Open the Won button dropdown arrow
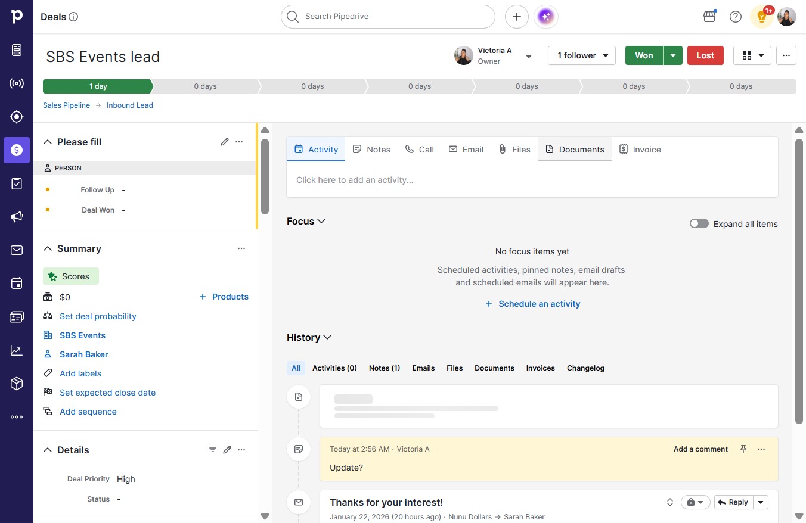The width and height of the screenshot is (806, 523). pyautogui.click(x=673, y=55)
